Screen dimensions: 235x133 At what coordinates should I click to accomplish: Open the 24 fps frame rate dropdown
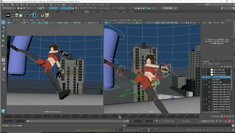pos(208,121)
